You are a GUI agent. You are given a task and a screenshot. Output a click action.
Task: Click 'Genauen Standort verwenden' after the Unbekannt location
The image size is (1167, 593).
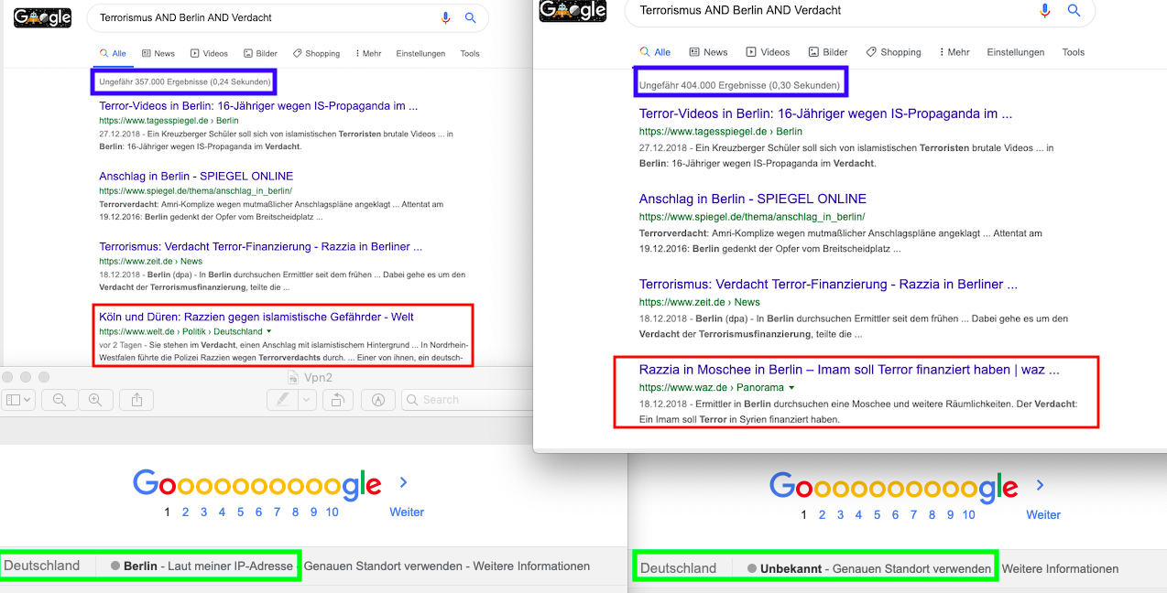pyautogui.click(x=911, y=568)
